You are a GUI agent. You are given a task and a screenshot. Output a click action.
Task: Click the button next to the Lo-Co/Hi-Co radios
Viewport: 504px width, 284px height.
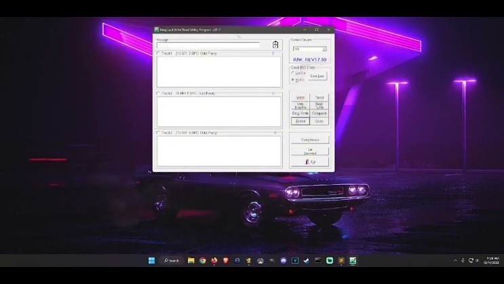[317, 76]
